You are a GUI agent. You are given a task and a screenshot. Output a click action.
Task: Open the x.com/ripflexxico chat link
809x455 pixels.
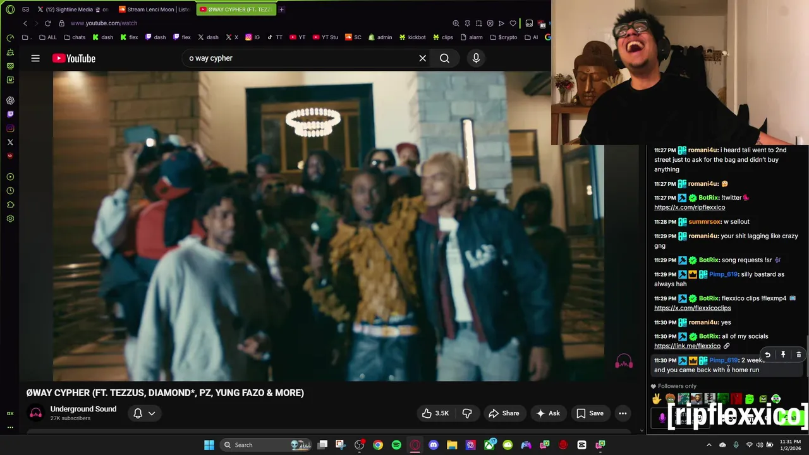[x=690, y=207]
